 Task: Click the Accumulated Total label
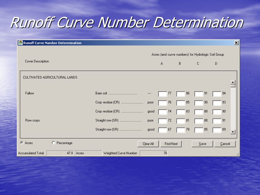(x=31, y=153)
